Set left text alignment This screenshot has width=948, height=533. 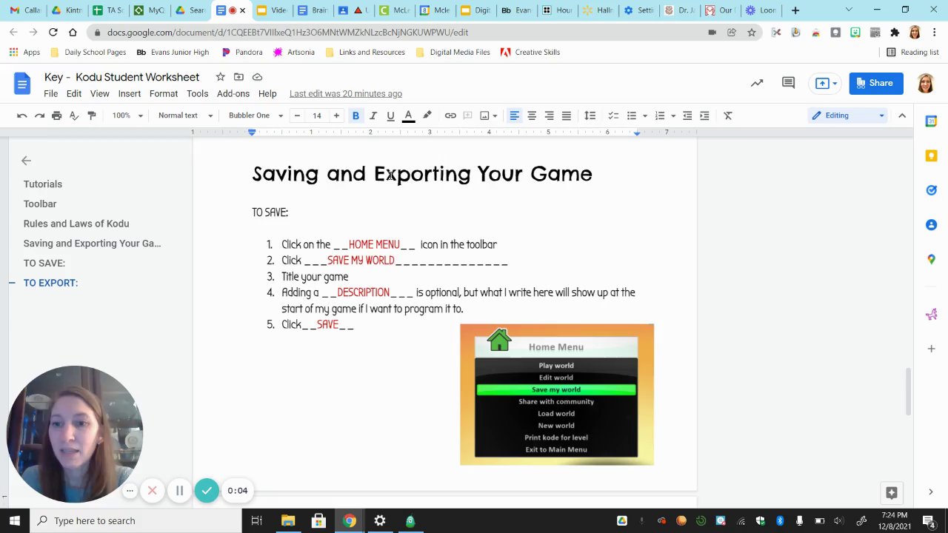pyautogui.click(x=514, y=115)
